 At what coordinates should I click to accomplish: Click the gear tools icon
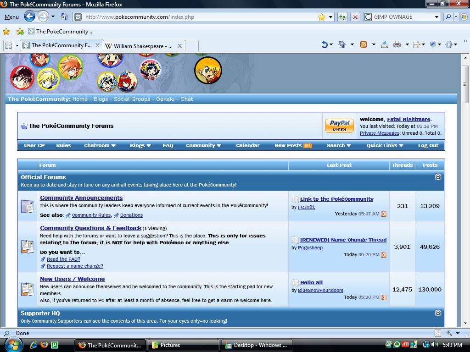(x=449, y=44)
